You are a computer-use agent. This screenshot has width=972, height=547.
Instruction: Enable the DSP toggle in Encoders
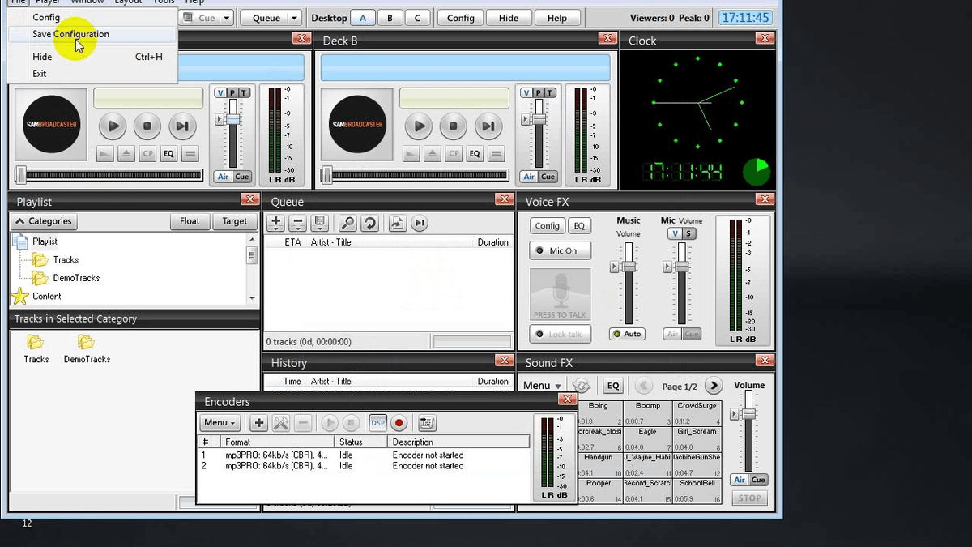click(377, 423)
